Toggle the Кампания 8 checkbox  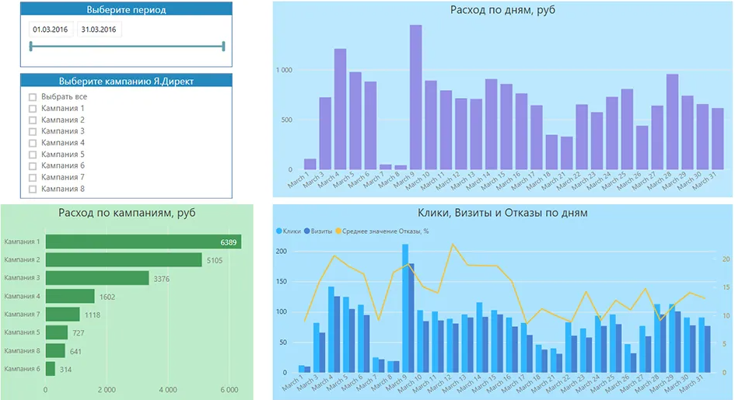(33, 189)
